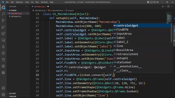Click line number 20 in gutter
Screen dimensions: 175x98
point(37,38)
